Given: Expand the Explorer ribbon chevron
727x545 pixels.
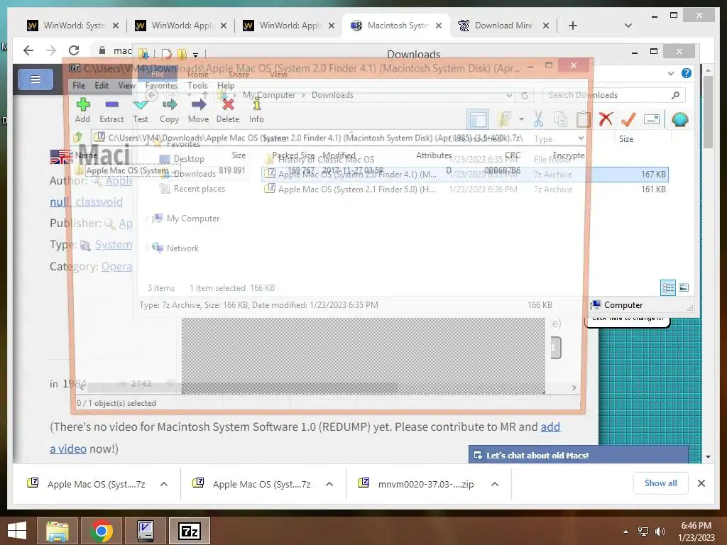Looking at the screenshot, I should 671,73.
